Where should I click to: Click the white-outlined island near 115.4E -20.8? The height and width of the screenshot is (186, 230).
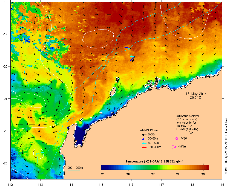(x=113, y=92)
